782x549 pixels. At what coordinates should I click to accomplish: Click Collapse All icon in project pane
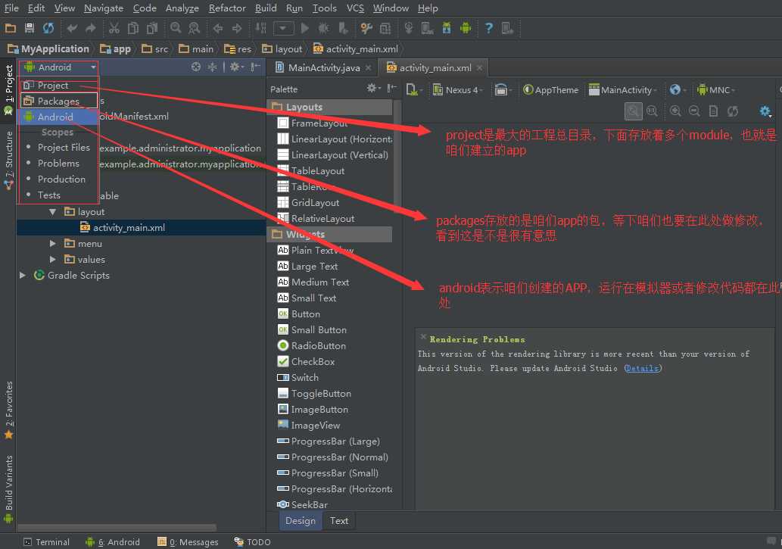tap(213, 67)
